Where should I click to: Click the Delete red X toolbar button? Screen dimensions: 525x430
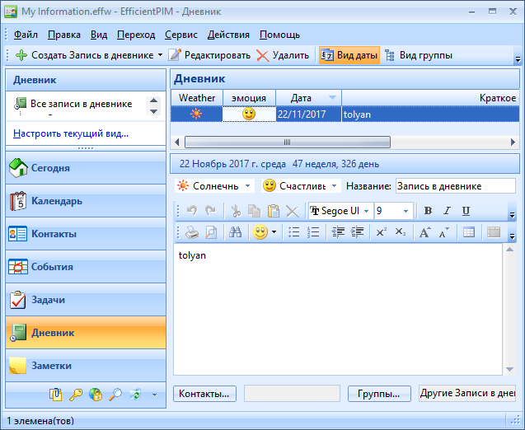tap(283, 55)
